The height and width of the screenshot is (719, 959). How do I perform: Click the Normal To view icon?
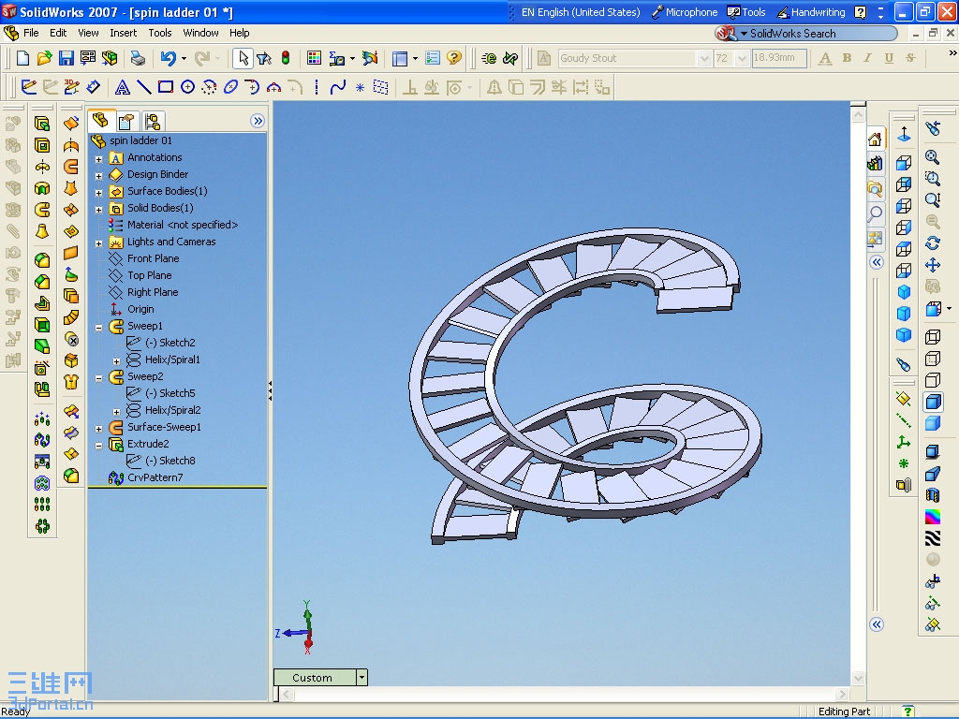904,134
